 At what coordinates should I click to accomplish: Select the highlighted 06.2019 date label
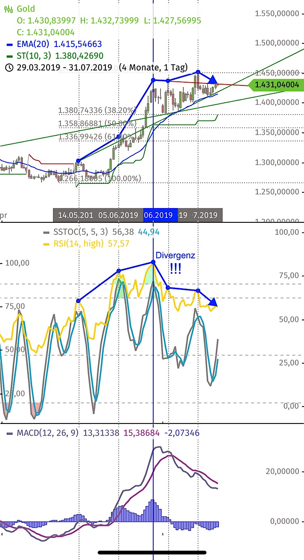point(160,215)
